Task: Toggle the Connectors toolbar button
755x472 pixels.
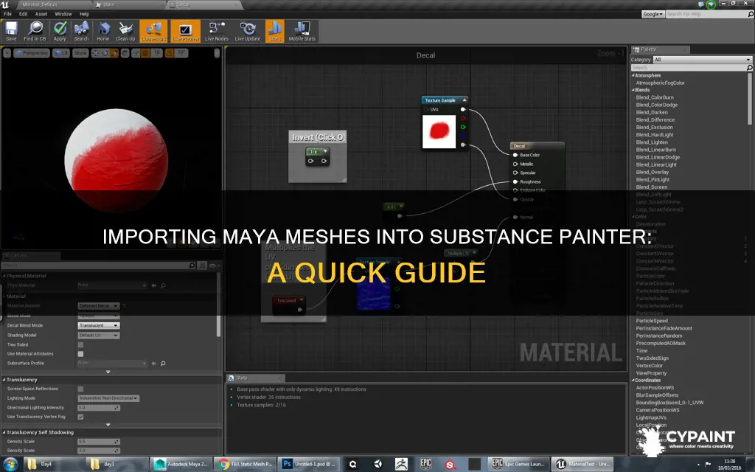Action: [x=153, y=31]
